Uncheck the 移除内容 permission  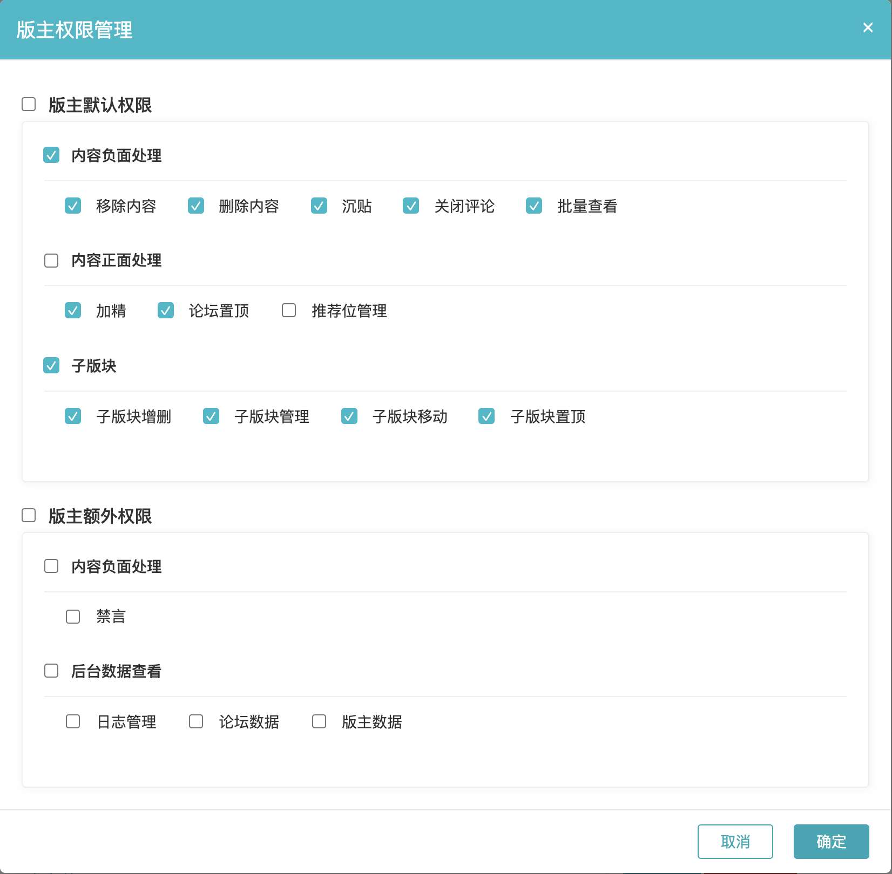click(73, 206)
